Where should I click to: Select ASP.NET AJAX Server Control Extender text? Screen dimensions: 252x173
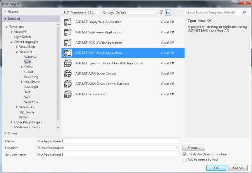(x=102, y=84)
